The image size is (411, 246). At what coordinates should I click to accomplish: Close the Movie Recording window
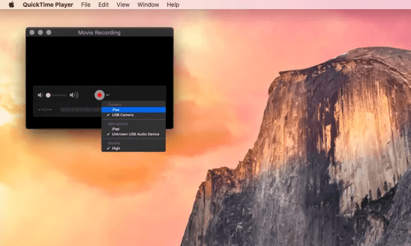32,33
